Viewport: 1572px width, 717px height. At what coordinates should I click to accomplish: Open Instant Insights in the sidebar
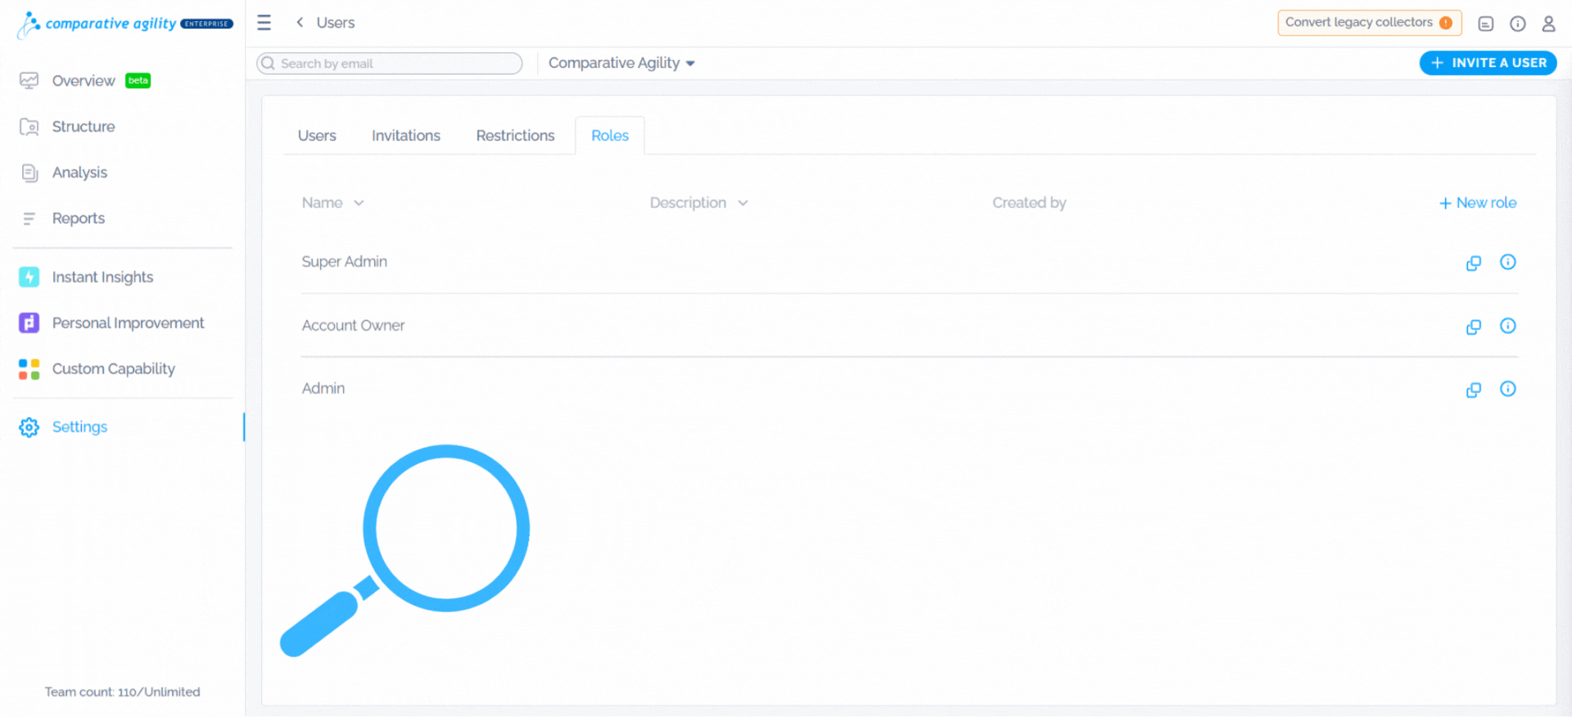click(x=102, y=277)
